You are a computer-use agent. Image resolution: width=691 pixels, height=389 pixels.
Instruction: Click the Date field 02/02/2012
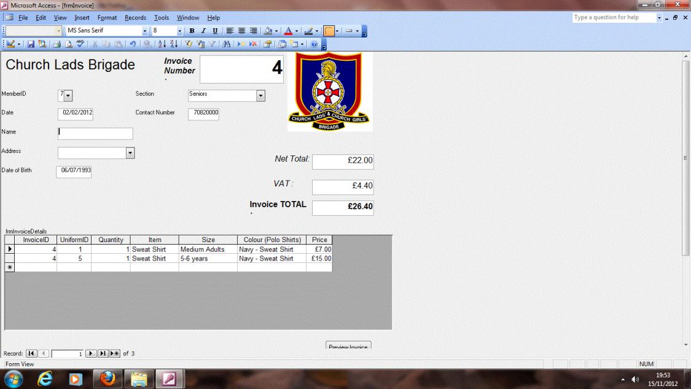(x=76, y=113)
